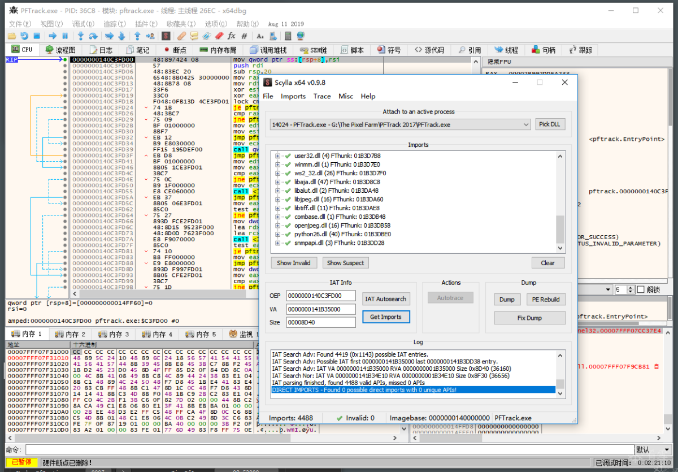
Task: Click the Size input field
Action: pos(321,322)
